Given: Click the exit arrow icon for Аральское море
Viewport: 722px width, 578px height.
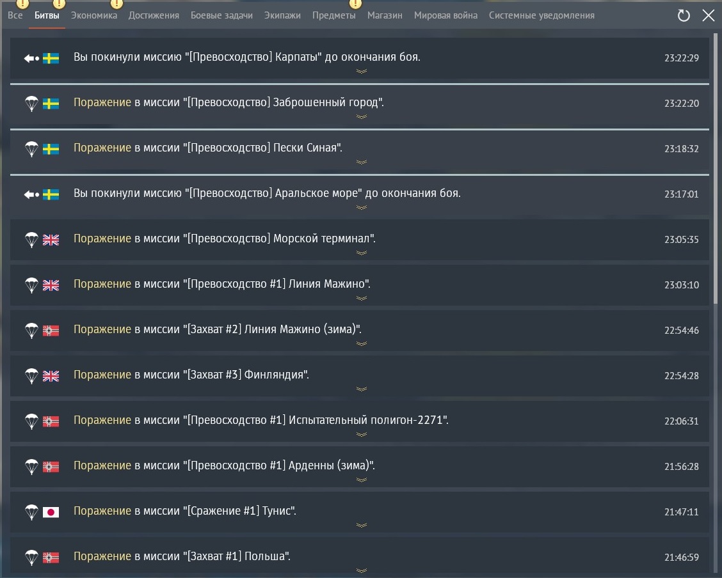Looking at the screenshot, I should point(31,194).
